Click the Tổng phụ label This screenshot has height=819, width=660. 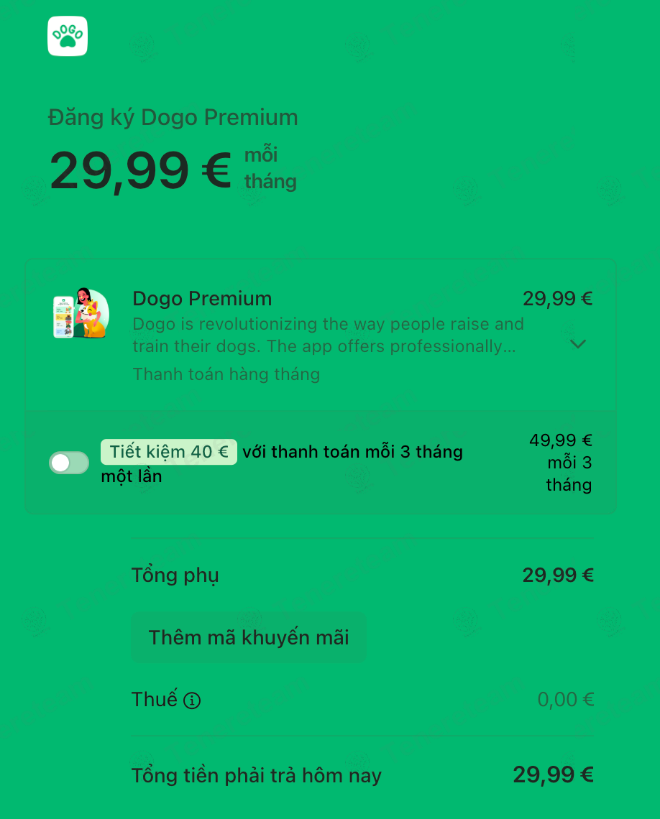click(x=175, y=575)
